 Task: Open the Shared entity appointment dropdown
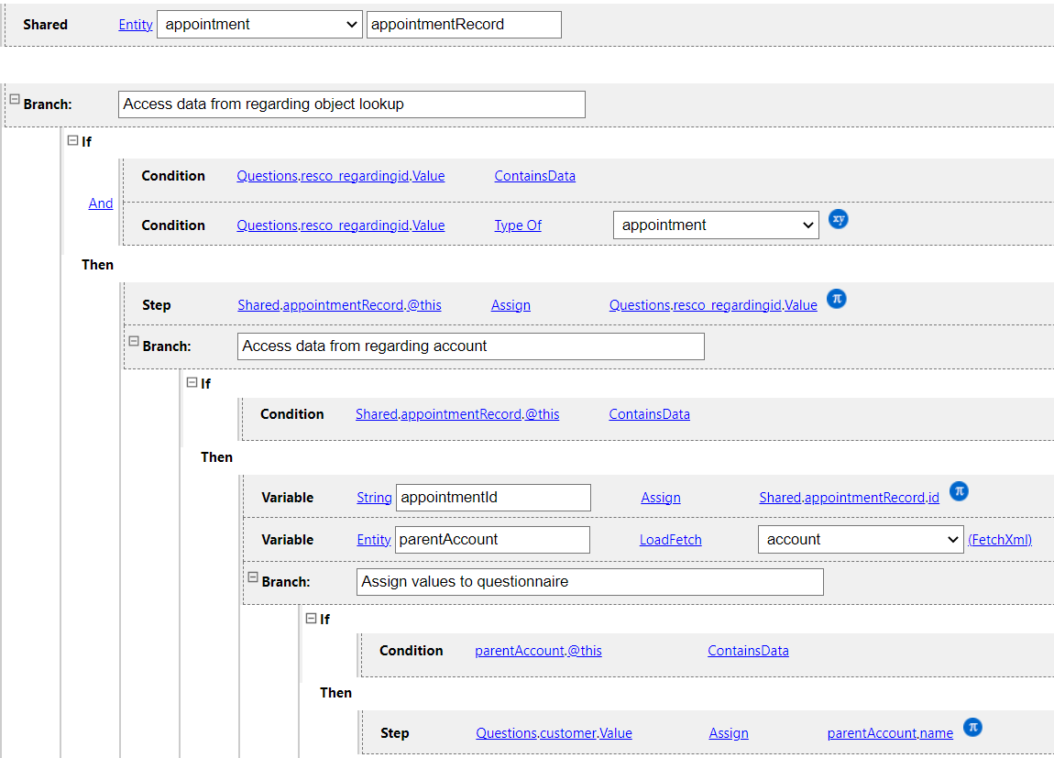[259, 25]
